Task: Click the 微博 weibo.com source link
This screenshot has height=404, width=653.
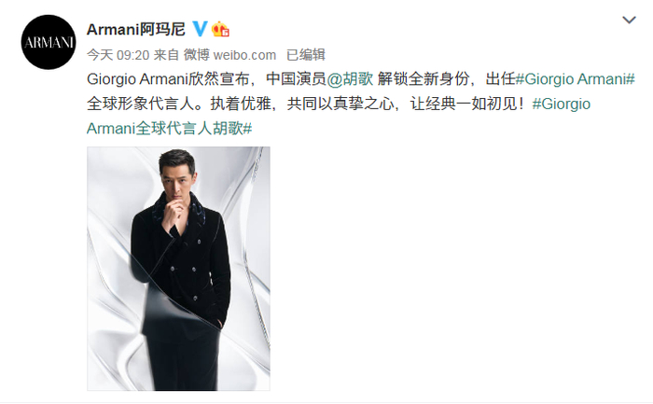Action: point(229,54)
